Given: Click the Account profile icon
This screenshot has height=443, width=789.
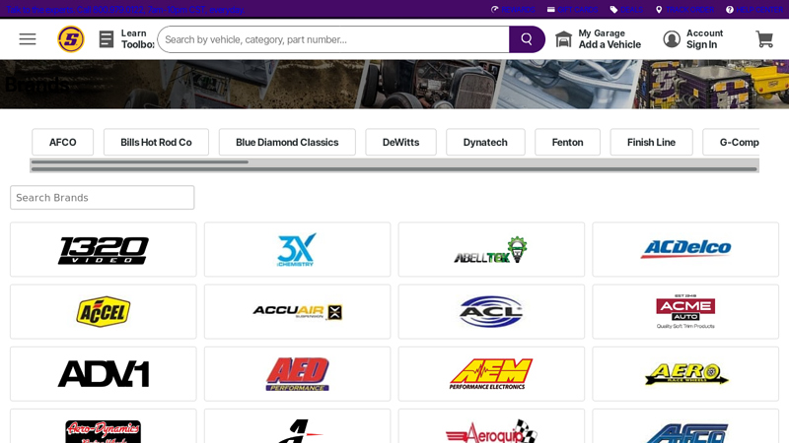Looking at the screenshot, I should (672, 39).
